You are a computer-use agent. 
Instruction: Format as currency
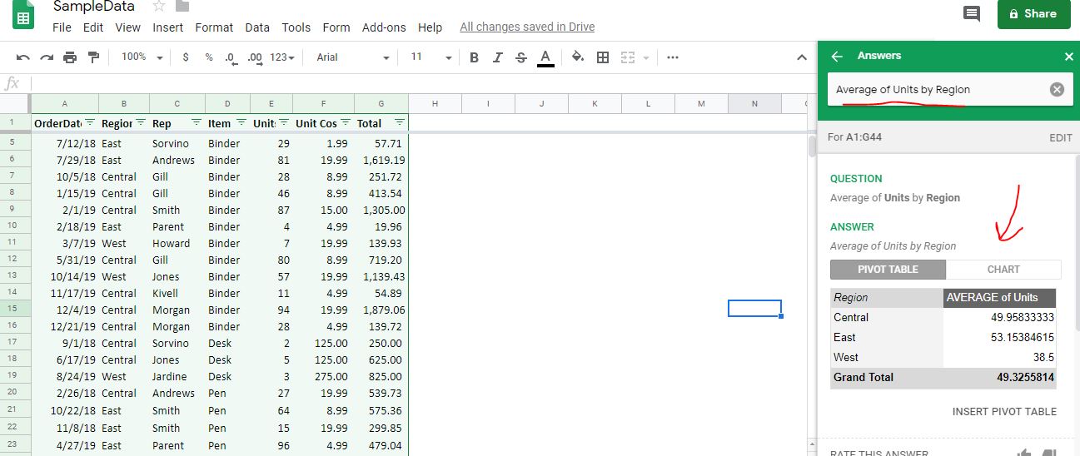click(185, 57)
